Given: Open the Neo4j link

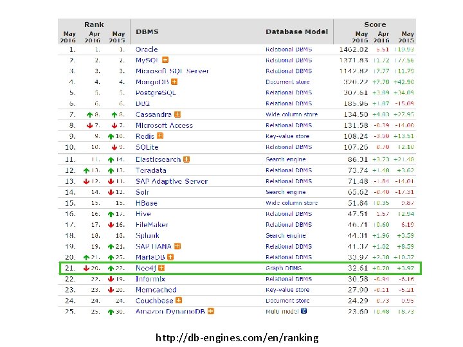Looking at the screenshot, I should pyautogui.click(x=145, y=268).
